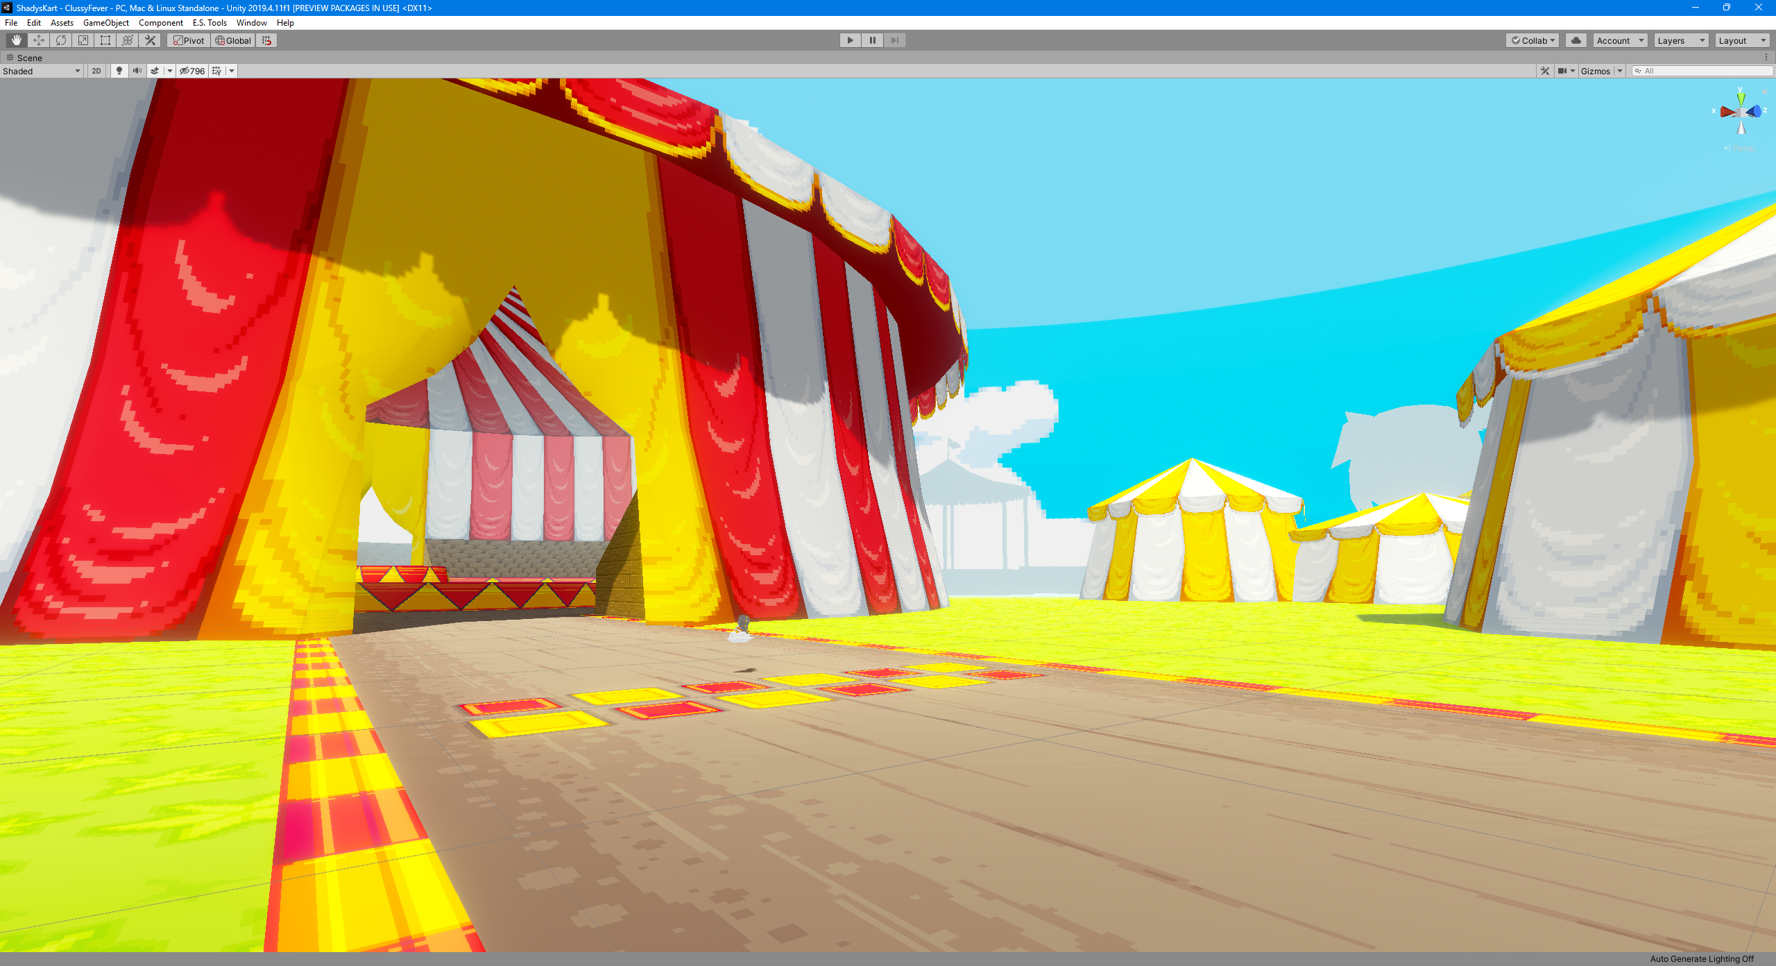
Task: Select the Move tool
Action: coord(38,40)
